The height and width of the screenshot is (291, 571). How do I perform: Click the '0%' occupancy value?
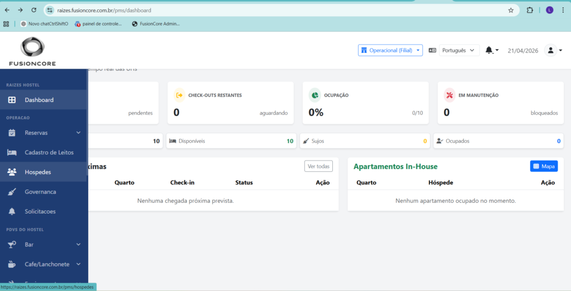316,113
